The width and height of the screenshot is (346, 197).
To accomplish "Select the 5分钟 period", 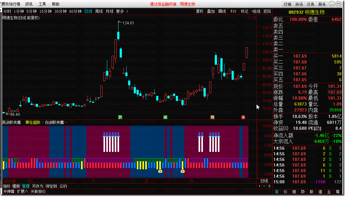I will pos(31,11).
